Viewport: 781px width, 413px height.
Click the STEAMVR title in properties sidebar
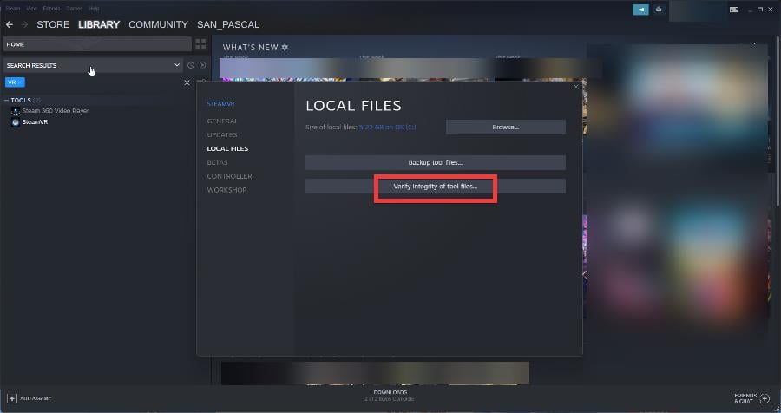click(220, 103)
